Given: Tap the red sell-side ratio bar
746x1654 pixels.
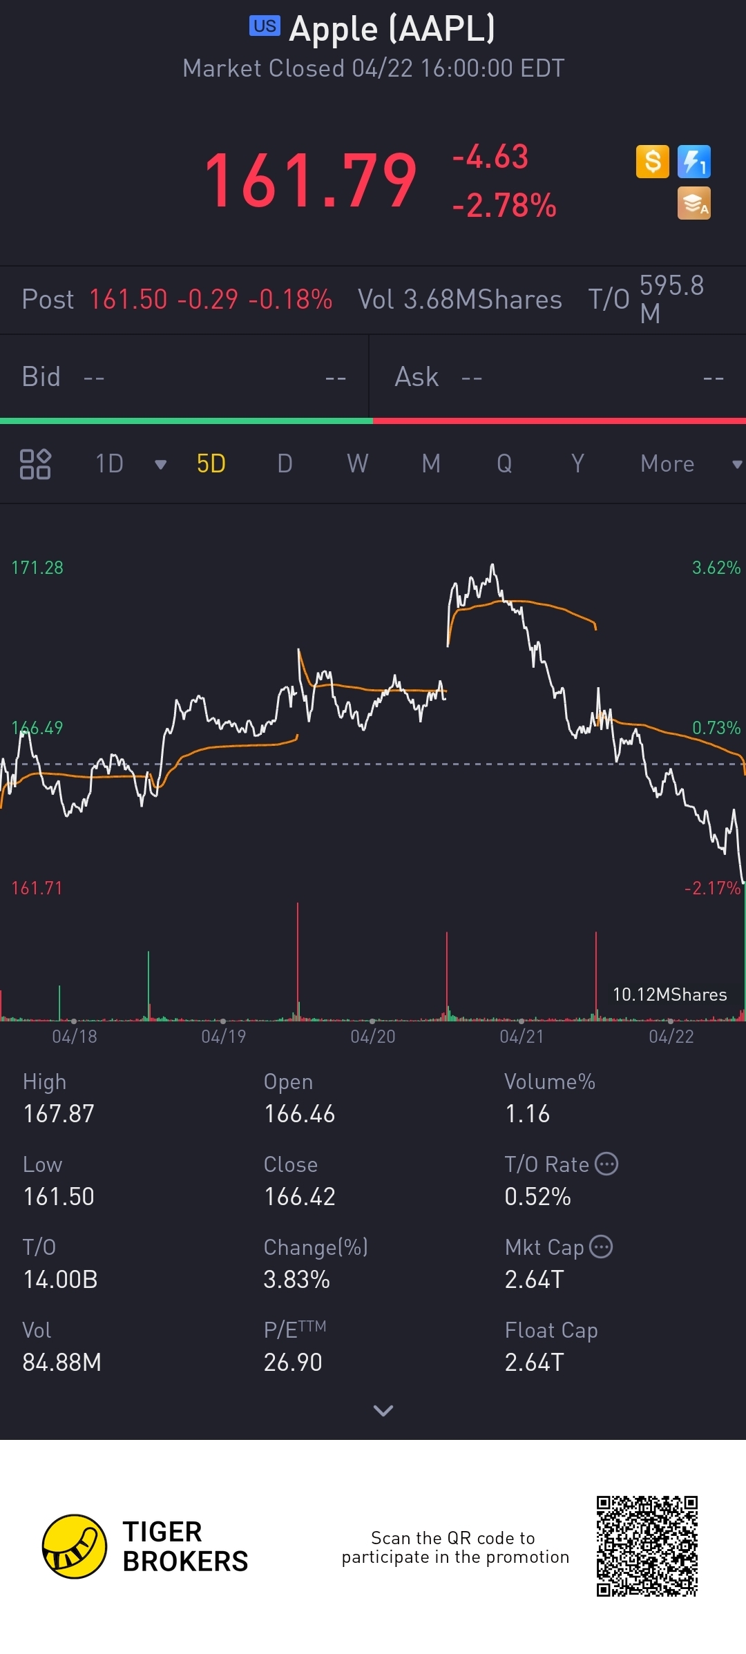Looking at the screenshot, I should pyautogui.click(x=559, y=421).
